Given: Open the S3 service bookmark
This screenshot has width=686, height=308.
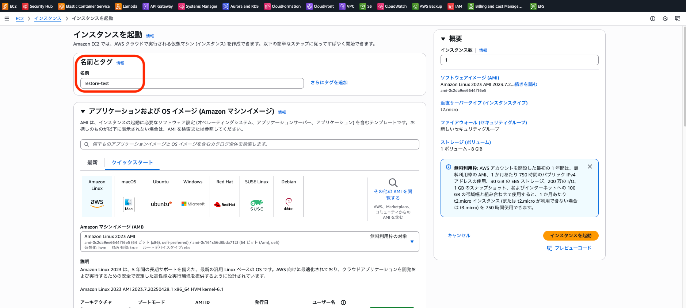Looking at the screenshot, I should [x=366, y=6].
